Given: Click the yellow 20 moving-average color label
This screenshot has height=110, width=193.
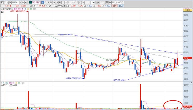Looking at the screenshot, I should coord(28,9).
